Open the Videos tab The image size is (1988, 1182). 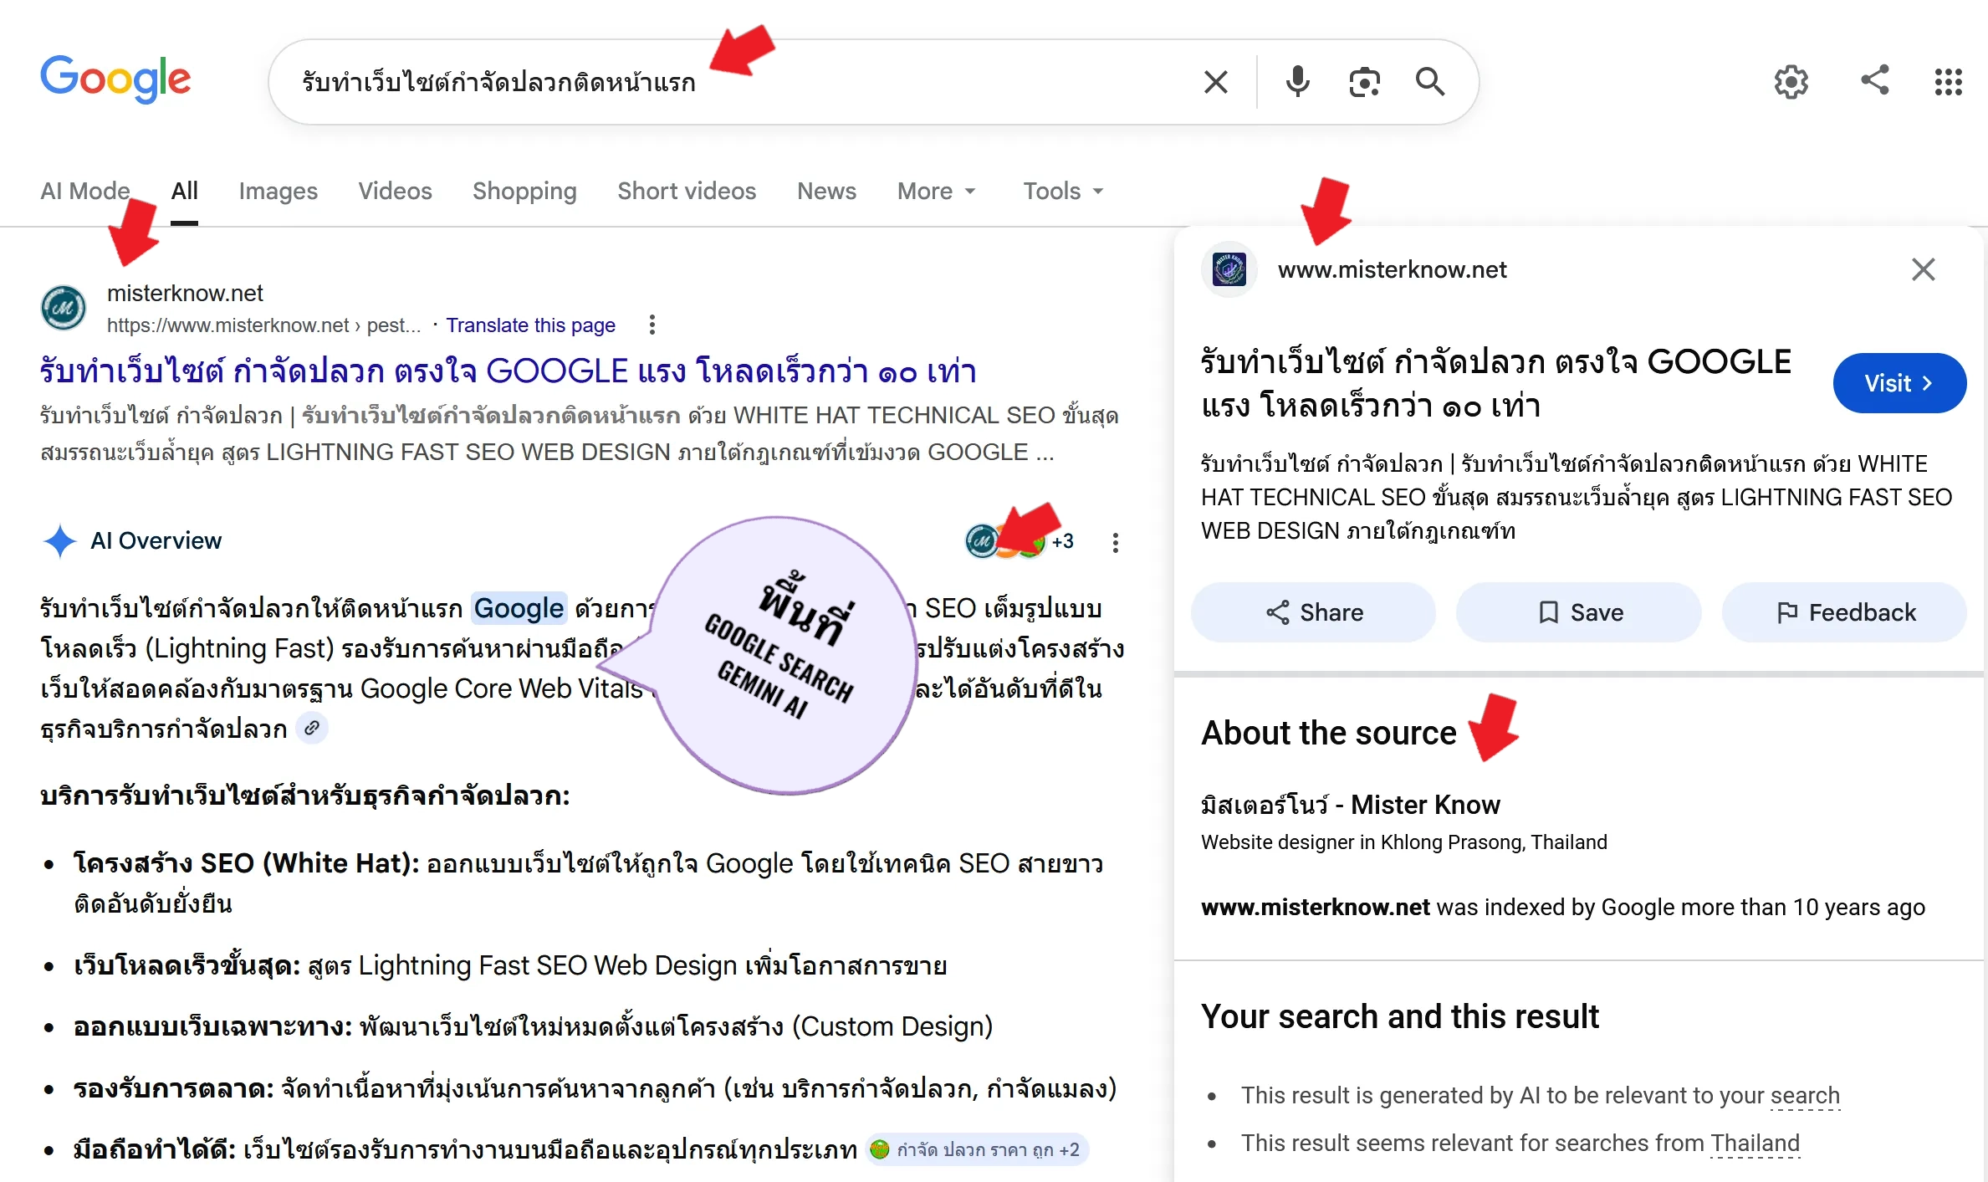pos(396,191)
